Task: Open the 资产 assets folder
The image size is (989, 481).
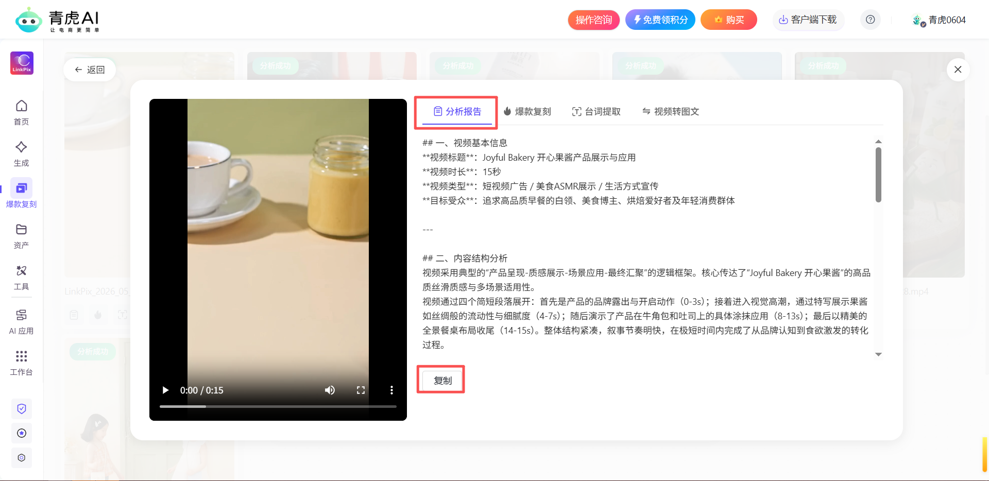Action: (x=21, y=236)
